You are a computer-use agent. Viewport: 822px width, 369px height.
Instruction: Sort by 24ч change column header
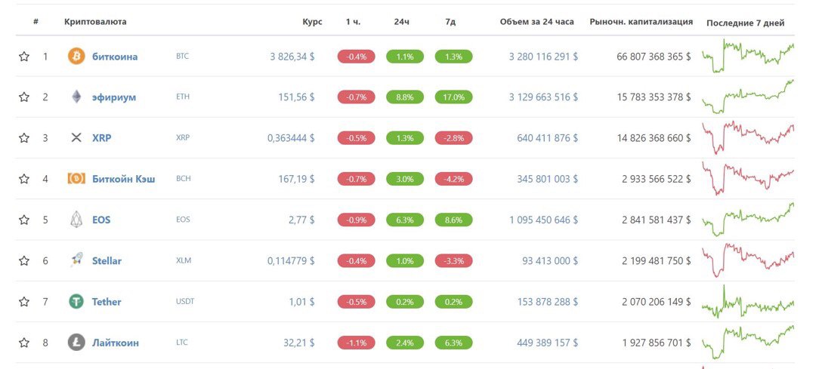(x=401, y=22)
